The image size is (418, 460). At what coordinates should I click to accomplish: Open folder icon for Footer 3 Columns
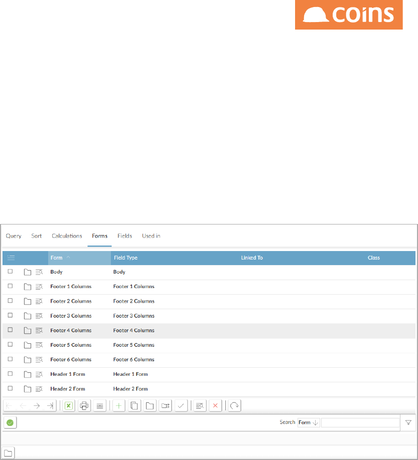pyautogui.click(x=28, y=316)
